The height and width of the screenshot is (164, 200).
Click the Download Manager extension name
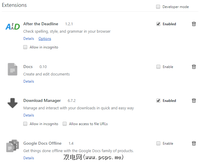42,100
